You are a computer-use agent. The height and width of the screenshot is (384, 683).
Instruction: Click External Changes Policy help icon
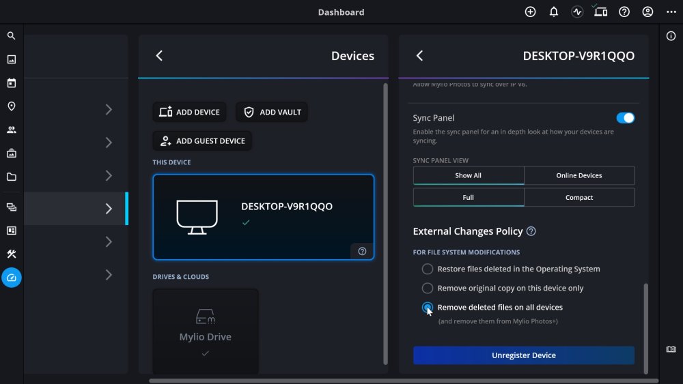click(531, 231)
